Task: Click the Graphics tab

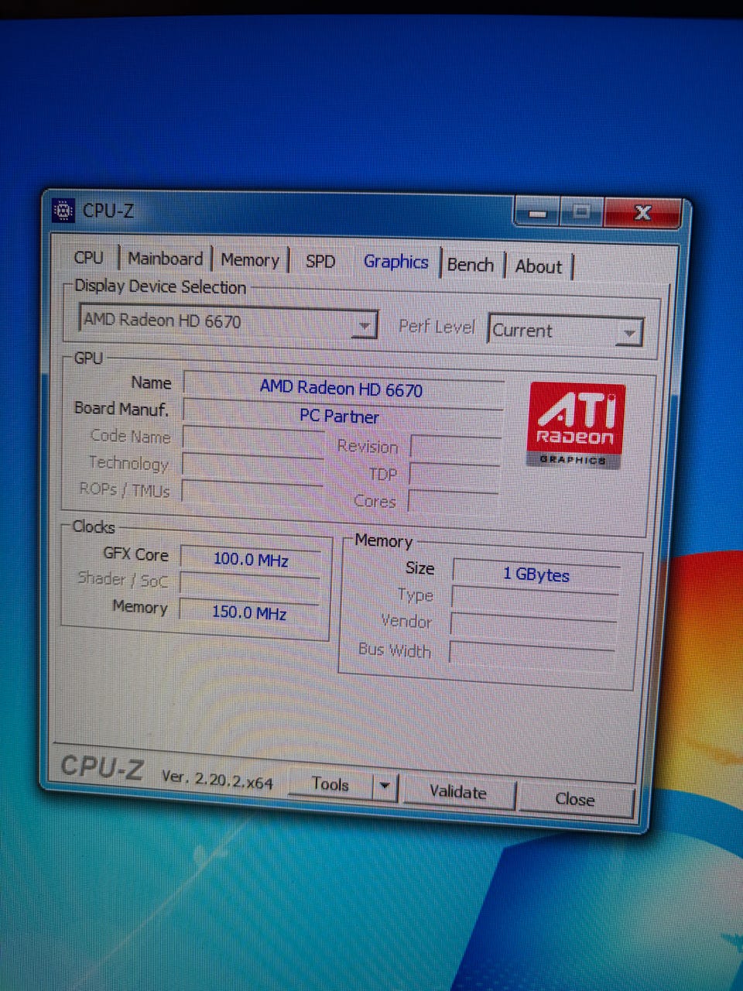Action: (395, 262)
